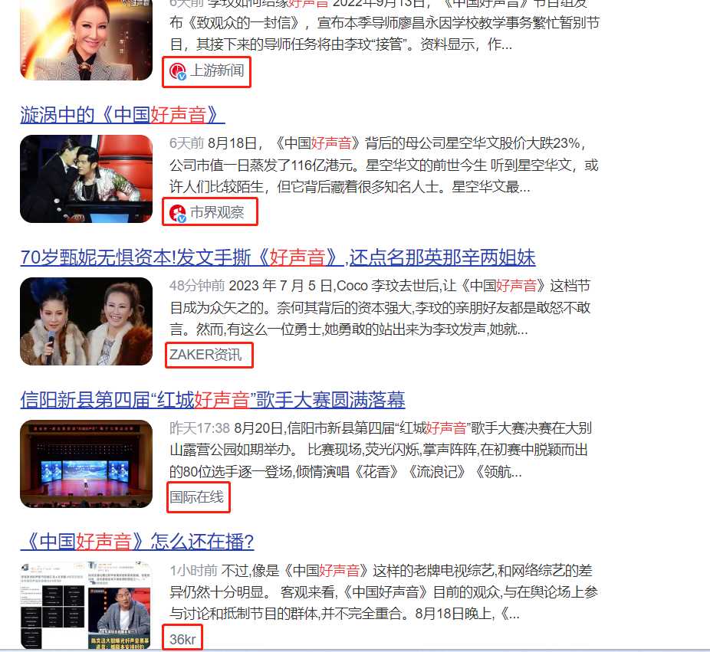The width and height of the screenshot is (710, 652).
Task: Click the 国际在线 source label
Action: click(197, 497)
